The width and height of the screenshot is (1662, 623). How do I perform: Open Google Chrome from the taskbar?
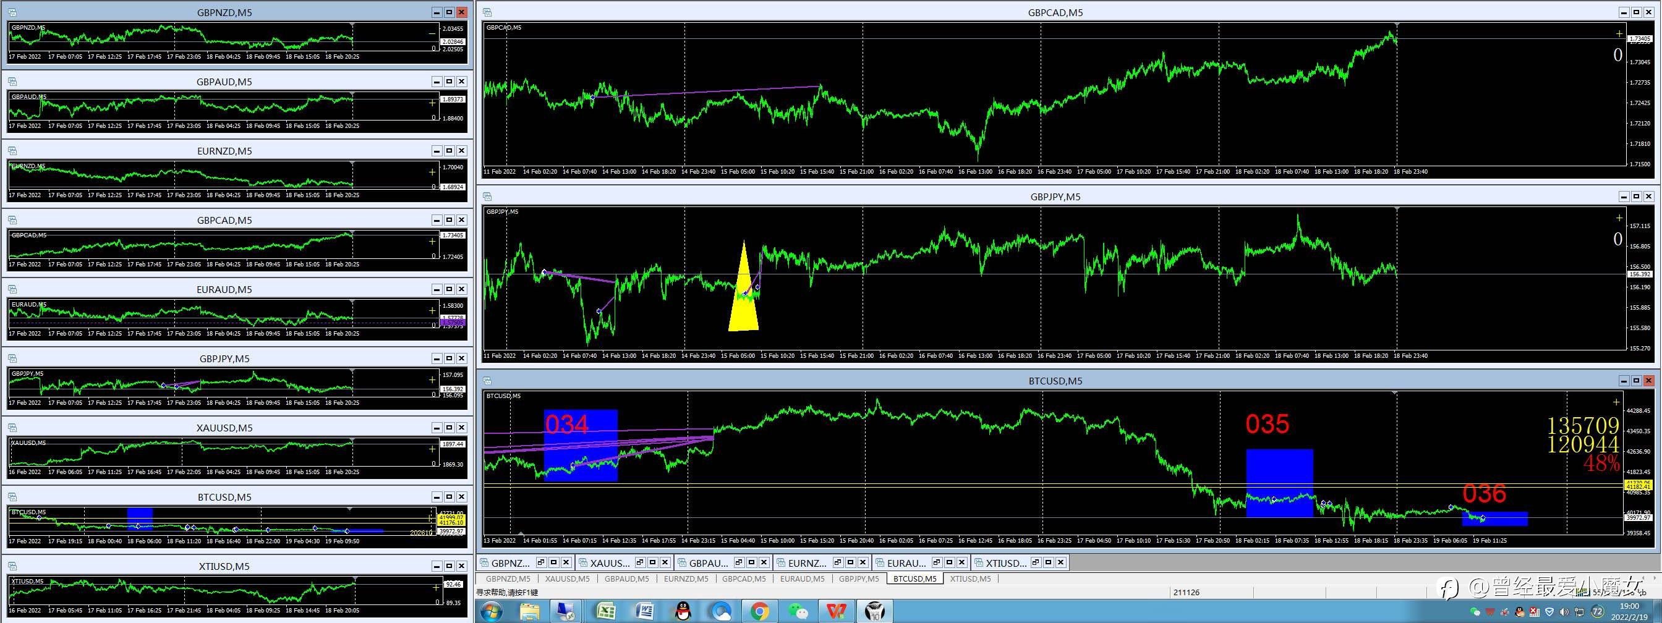[759, 611]
